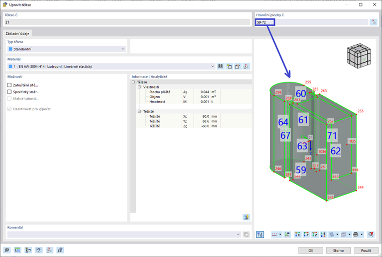Select the Těžiště Yc value 68.6
Image resolution: width=382 pixels, height=257 pixels.
(206, 121)
